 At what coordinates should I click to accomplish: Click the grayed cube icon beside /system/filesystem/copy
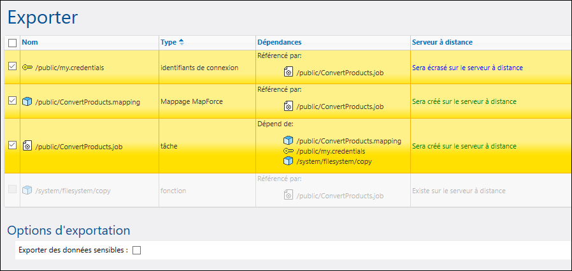(x=27, y=190)
